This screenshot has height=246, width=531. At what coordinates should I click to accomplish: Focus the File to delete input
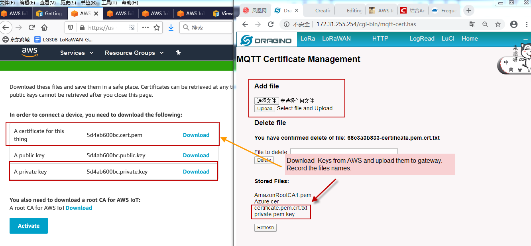344,152
